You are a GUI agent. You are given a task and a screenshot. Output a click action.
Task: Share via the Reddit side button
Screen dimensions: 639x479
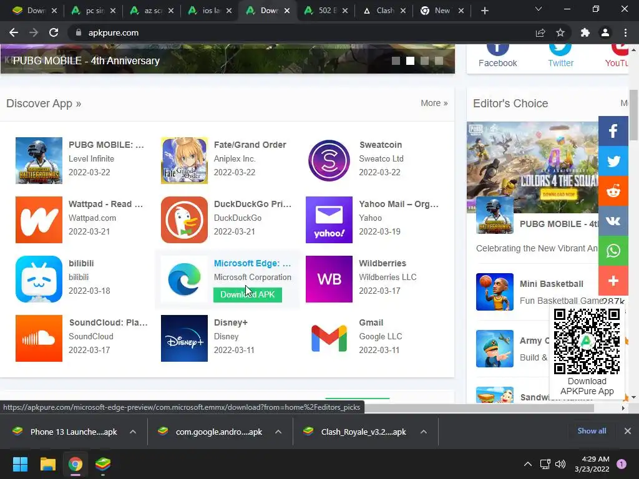(613, 191)
